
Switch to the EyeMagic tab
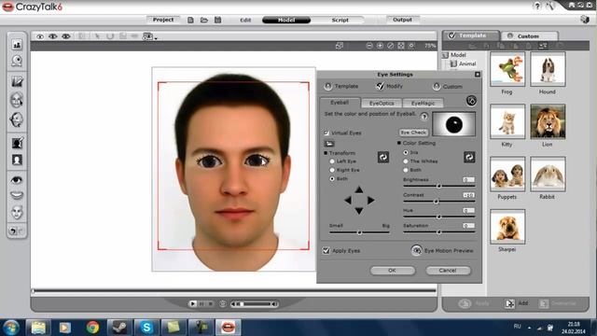423,104
